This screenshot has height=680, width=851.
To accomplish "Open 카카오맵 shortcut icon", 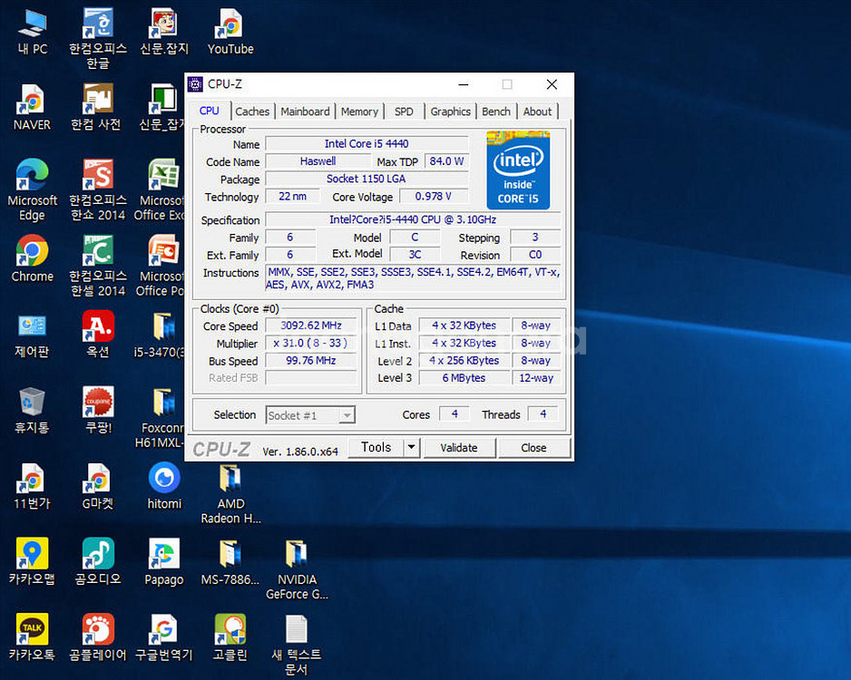I will pos(33,562).
